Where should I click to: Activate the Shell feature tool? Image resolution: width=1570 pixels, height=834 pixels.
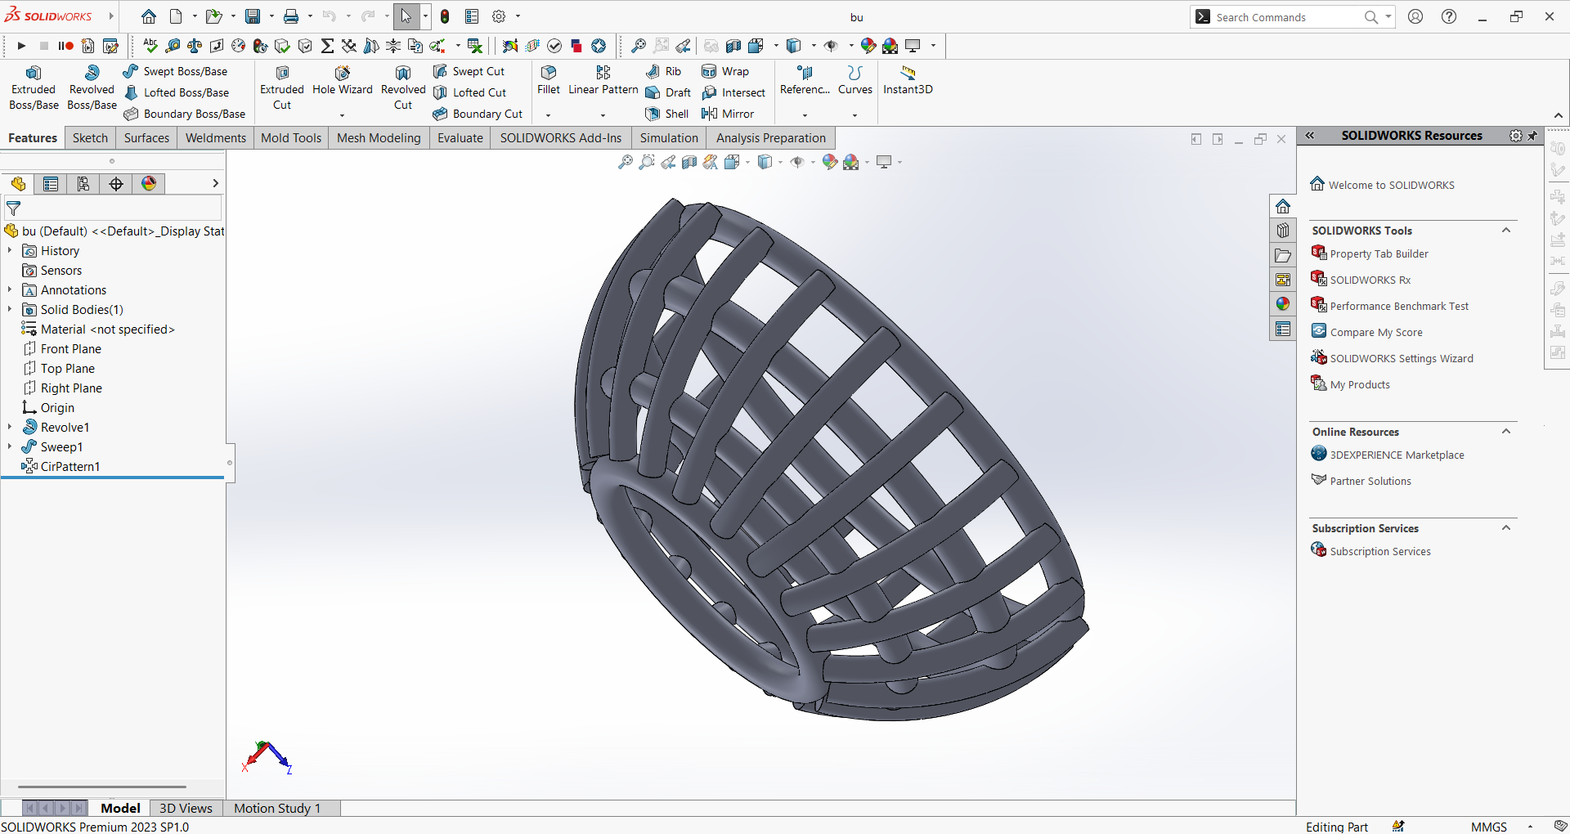(x=667, y=114)
